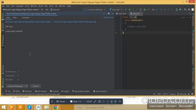Image resolution: width=196 pixels, height=110 pixels.
Task: Open the Refactor menu
Action: [x=34, y=6]
